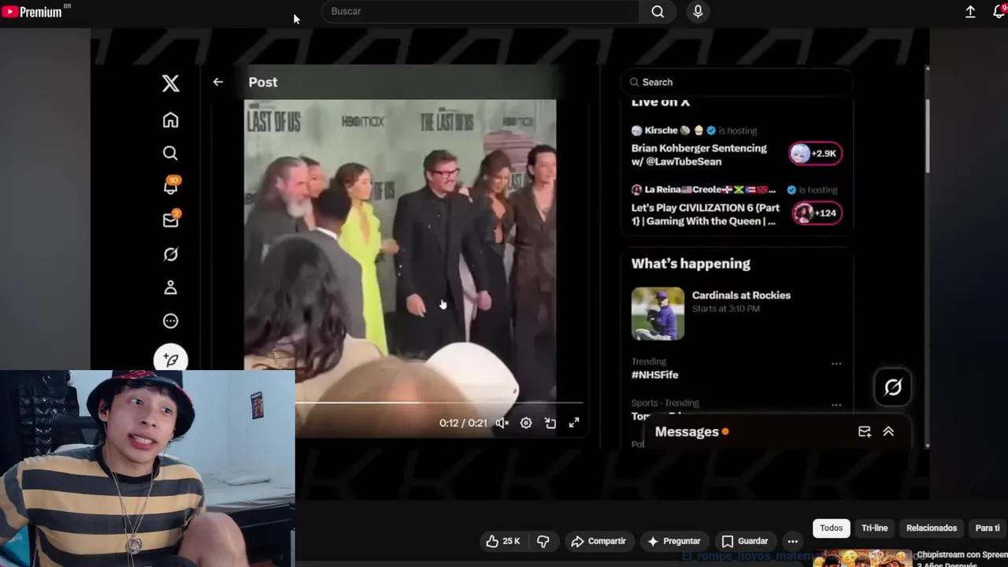The width and height of the screenshot is (1008, 567).
Task: Select the Relacionados filter chip
Action: point(932,528)
